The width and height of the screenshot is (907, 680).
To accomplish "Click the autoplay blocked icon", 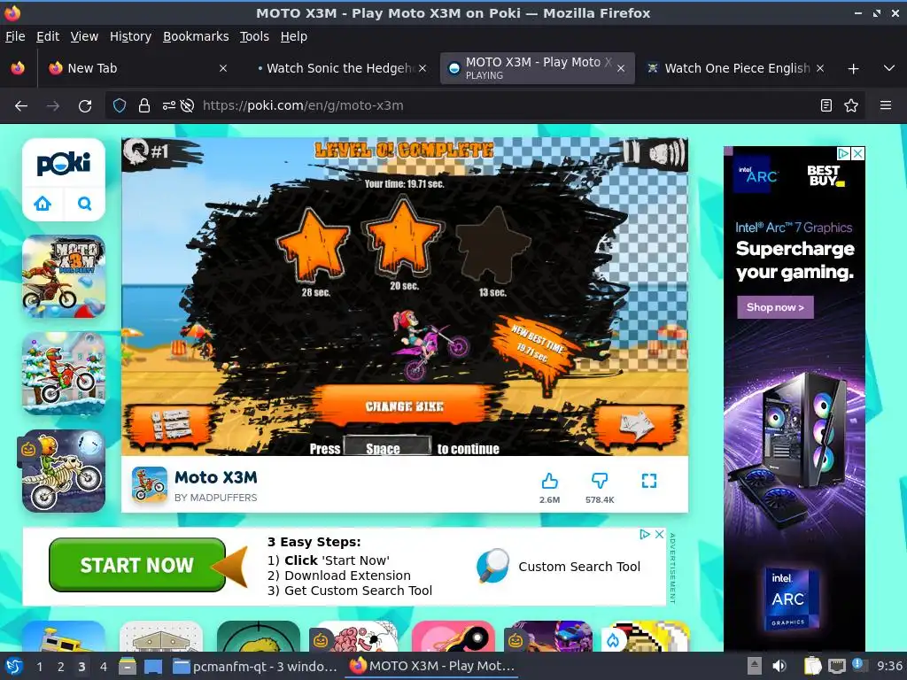I will (x=187, y=106).
